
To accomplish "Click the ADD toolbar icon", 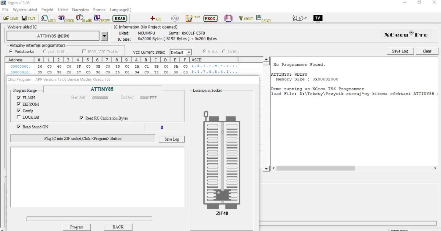I will tap(156, 18).
